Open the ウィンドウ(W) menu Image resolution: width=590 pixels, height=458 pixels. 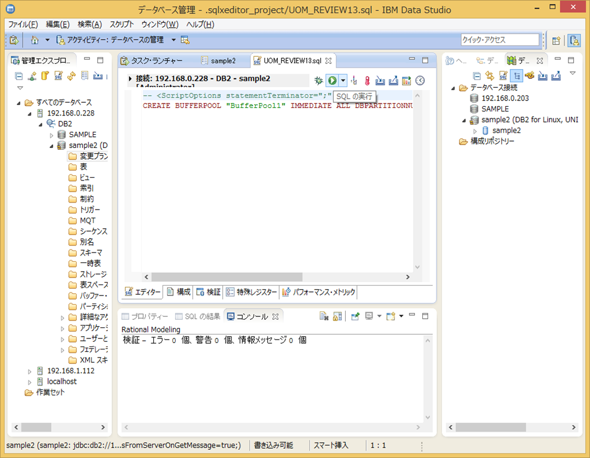(160, 24)
